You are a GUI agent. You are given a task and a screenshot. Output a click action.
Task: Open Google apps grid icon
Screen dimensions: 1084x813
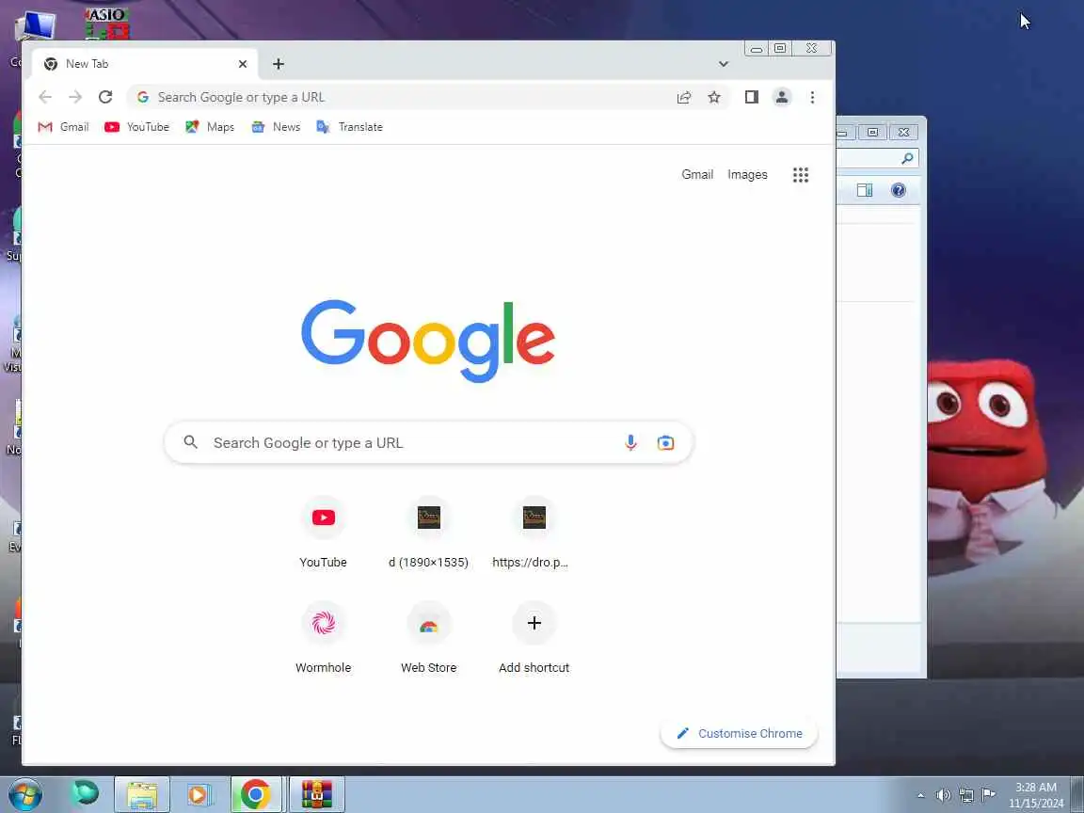click(801, 175)
